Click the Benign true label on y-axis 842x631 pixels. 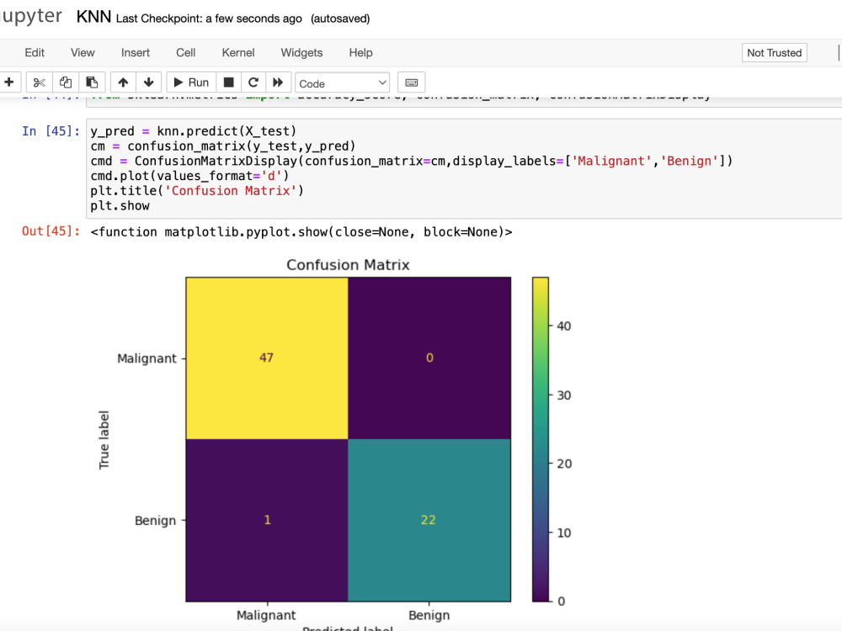[x=155, y=521]
